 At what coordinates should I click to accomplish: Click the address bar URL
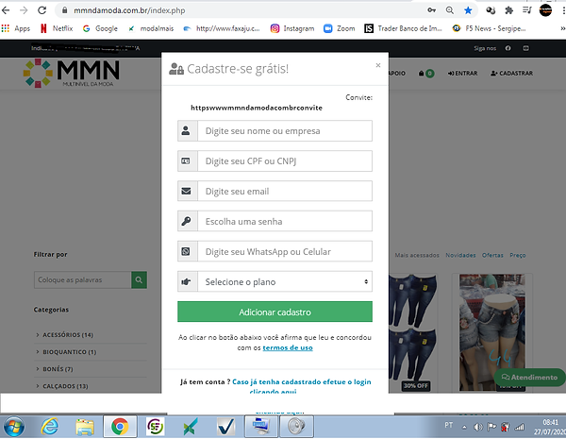click(129, 10)
